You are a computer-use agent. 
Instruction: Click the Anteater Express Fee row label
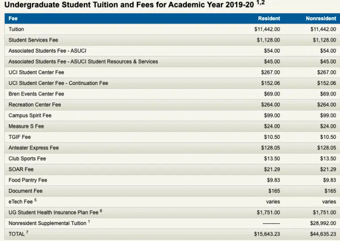tap(34, 148)
